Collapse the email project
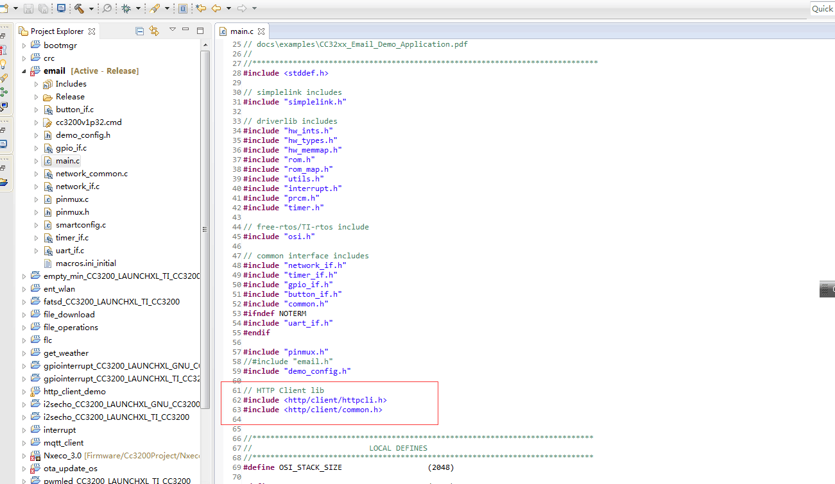This screenshot has height=484, width=835. click(24, 71)
